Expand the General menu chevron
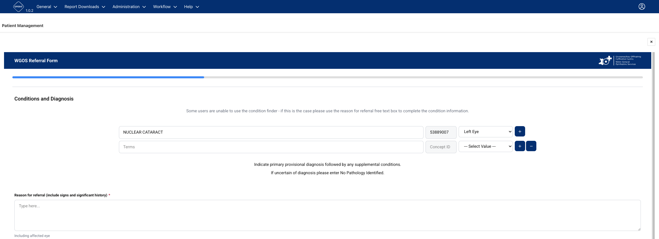Image resolution: width=659 pixels, height=239 pixels. coord(55,7)
